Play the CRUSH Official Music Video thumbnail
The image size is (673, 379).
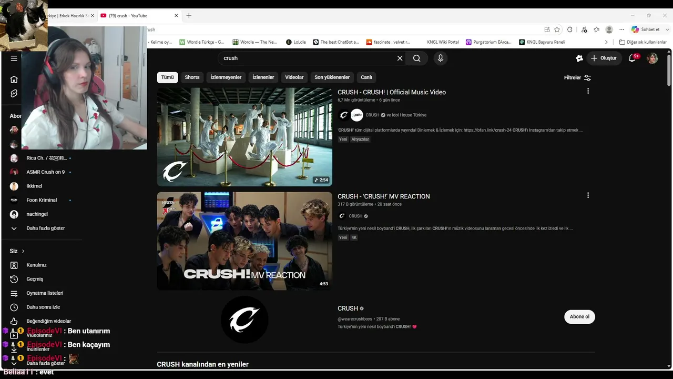244,137
